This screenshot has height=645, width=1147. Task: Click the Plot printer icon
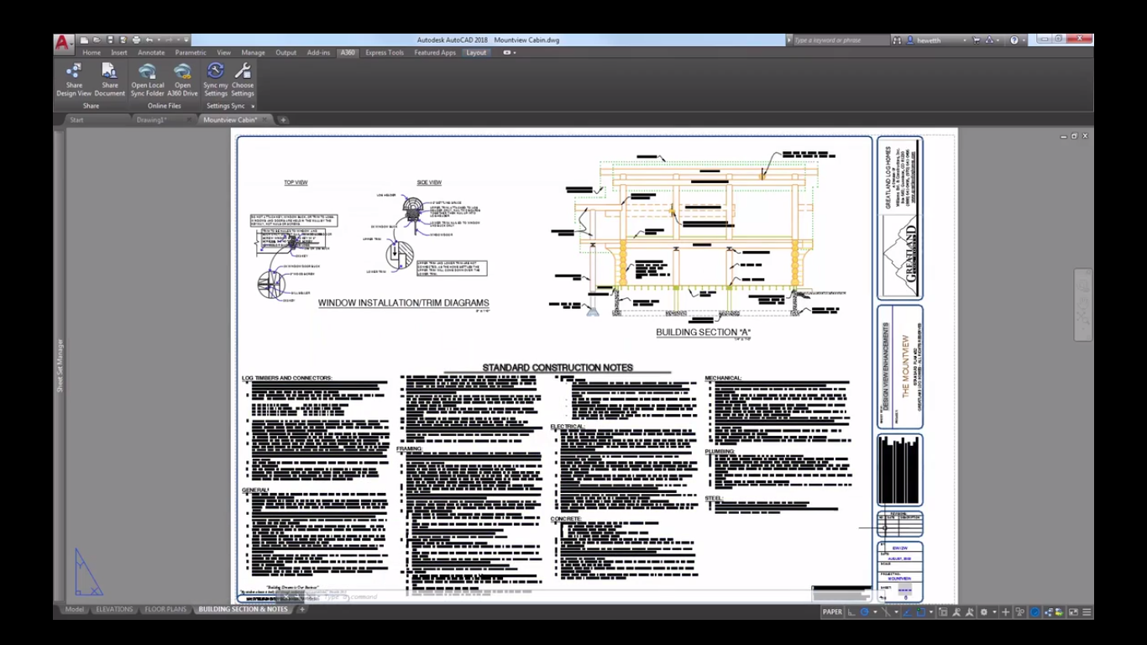click(136, 39)
